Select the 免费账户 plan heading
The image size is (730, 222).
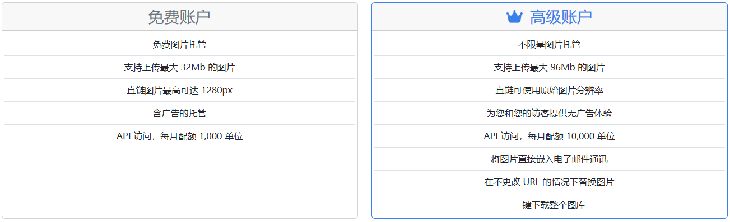(179, 17)
